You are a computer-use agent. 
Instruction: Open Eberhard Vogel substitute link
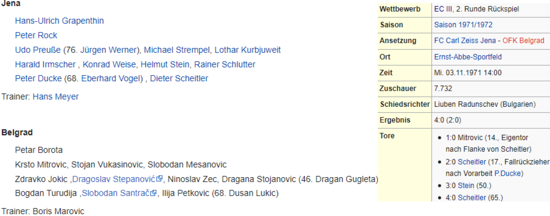(110, 79)
